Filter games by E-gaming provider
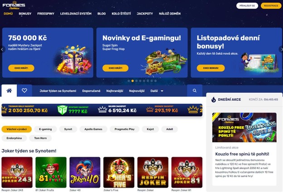Image resolution: width=283 pixels, height=193 pixels. coord(45,129)
